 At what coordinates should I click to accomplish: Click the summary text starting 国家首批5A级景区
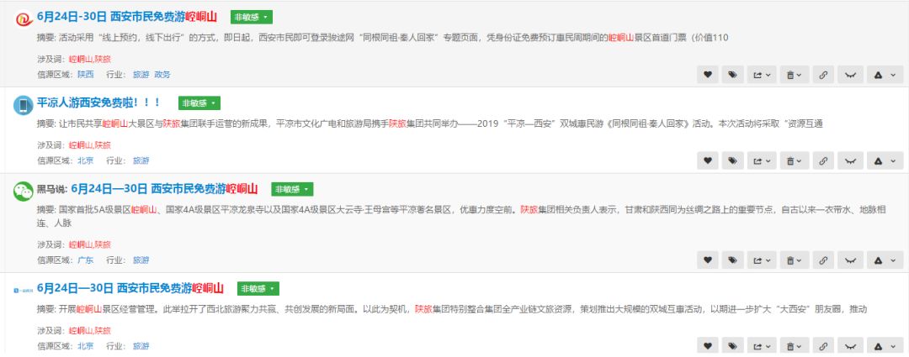point(461,216)
